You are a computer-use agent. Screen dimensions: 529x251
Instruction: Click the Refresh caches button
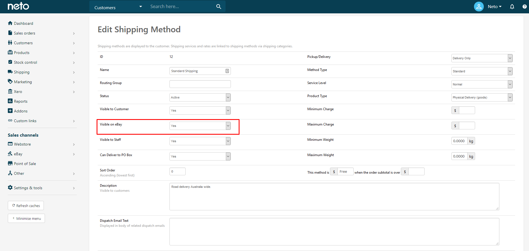tap(26, 206)
